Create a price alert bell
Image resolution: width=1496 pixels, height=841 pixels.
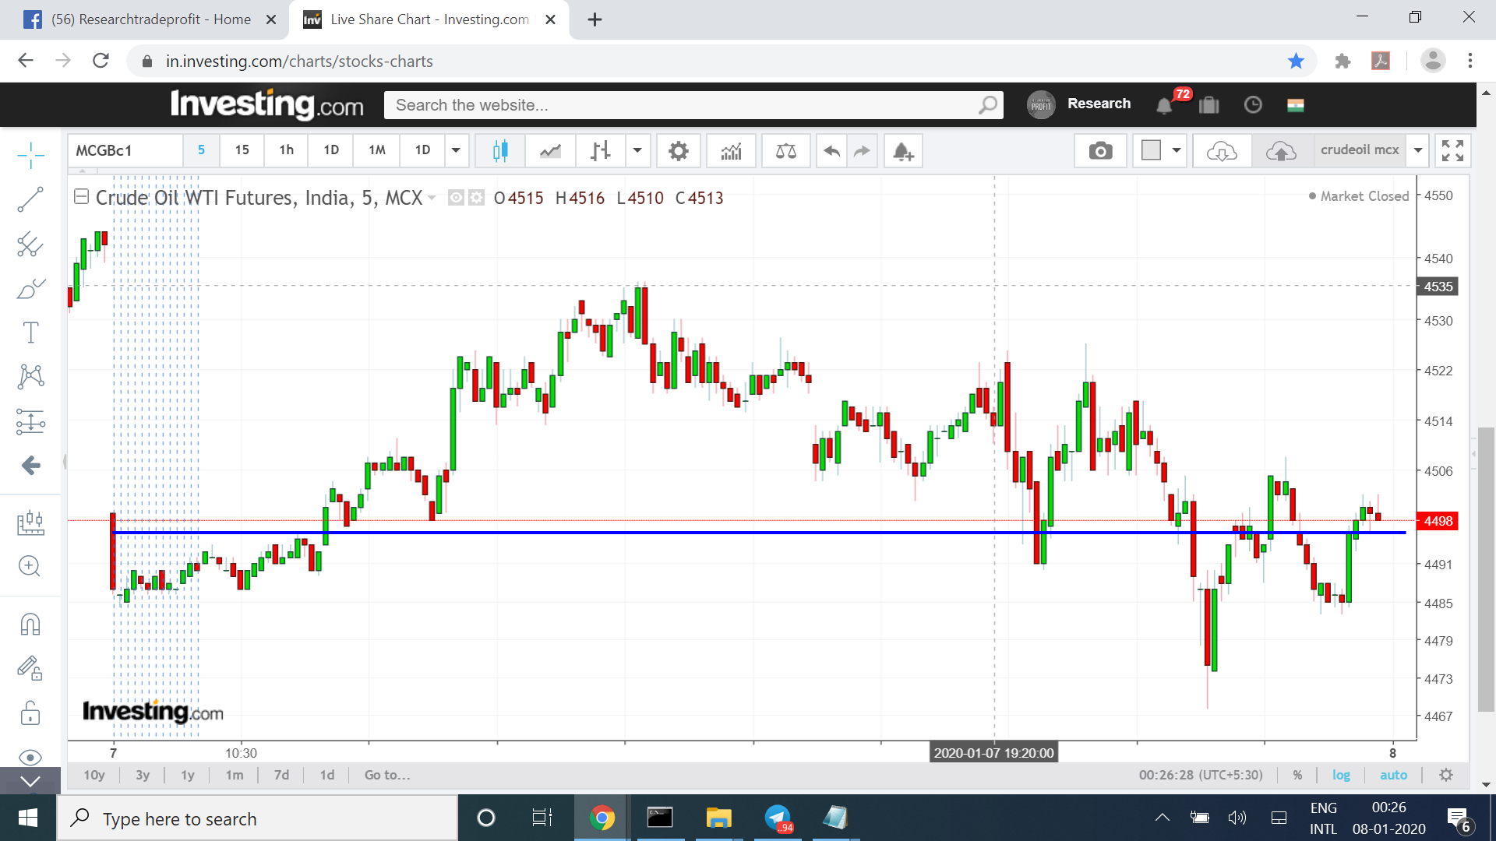click(x=903, y=150)
